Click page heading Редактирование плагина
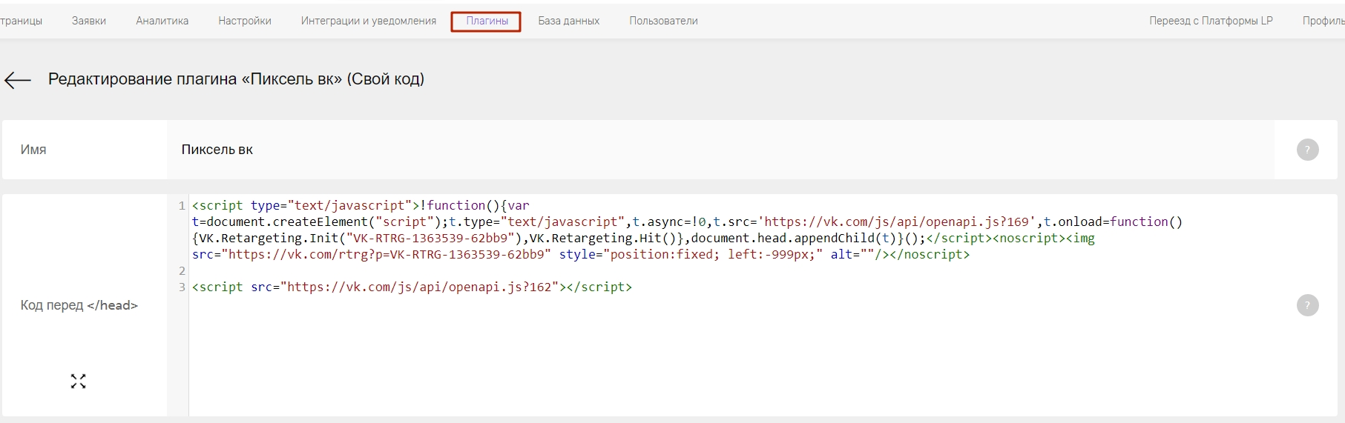Image resolution: width=1345 pixels, height=423 pixels. tap(236, 79)
